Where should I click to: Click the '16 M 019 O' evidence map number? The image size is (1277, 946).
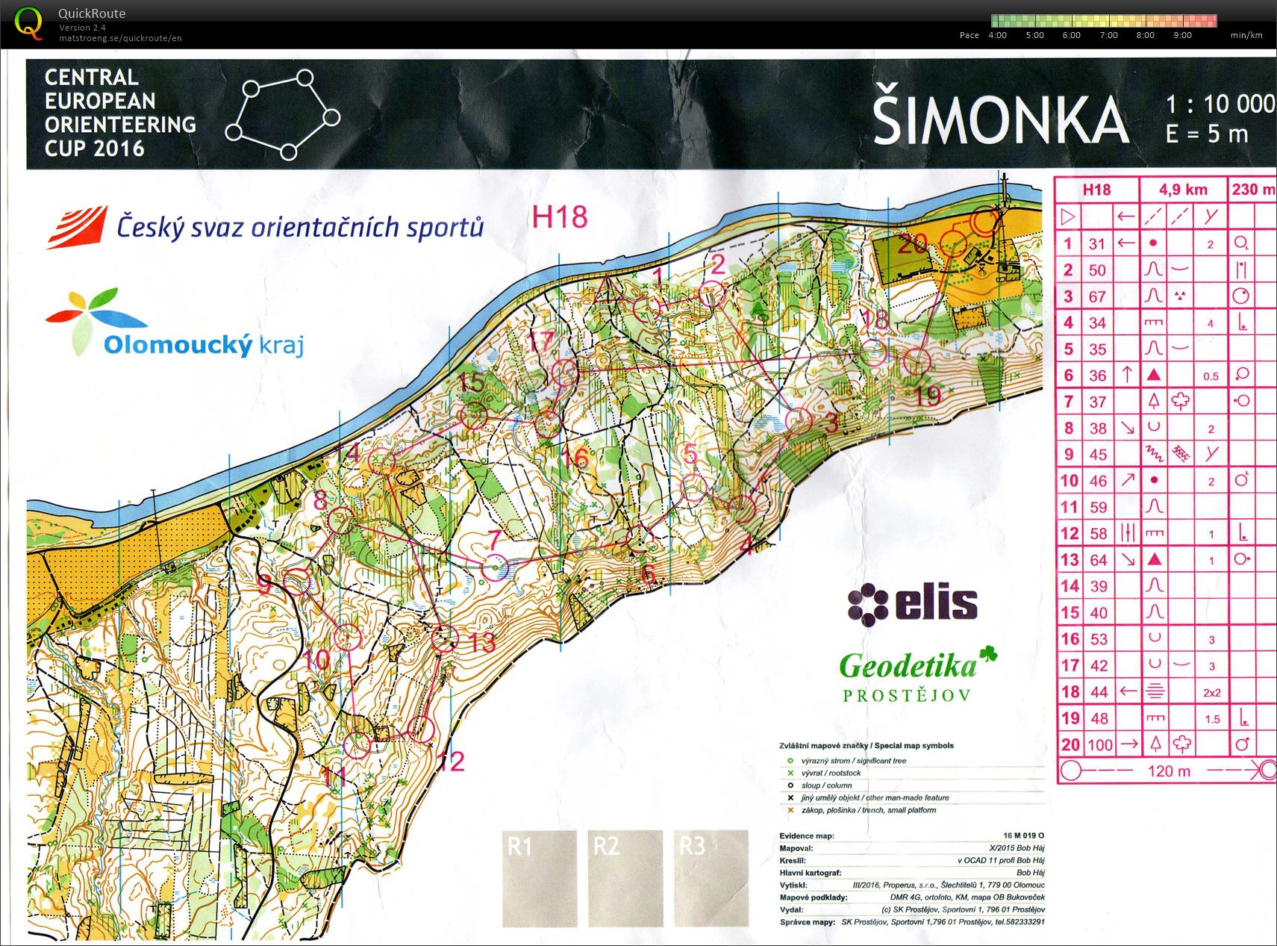[x=1024, y=835]
